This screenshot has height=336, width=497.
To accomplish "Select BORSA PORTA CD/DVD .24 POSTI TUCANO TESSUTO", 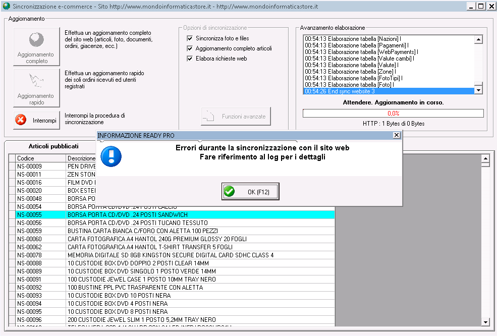I will point(175,223).
